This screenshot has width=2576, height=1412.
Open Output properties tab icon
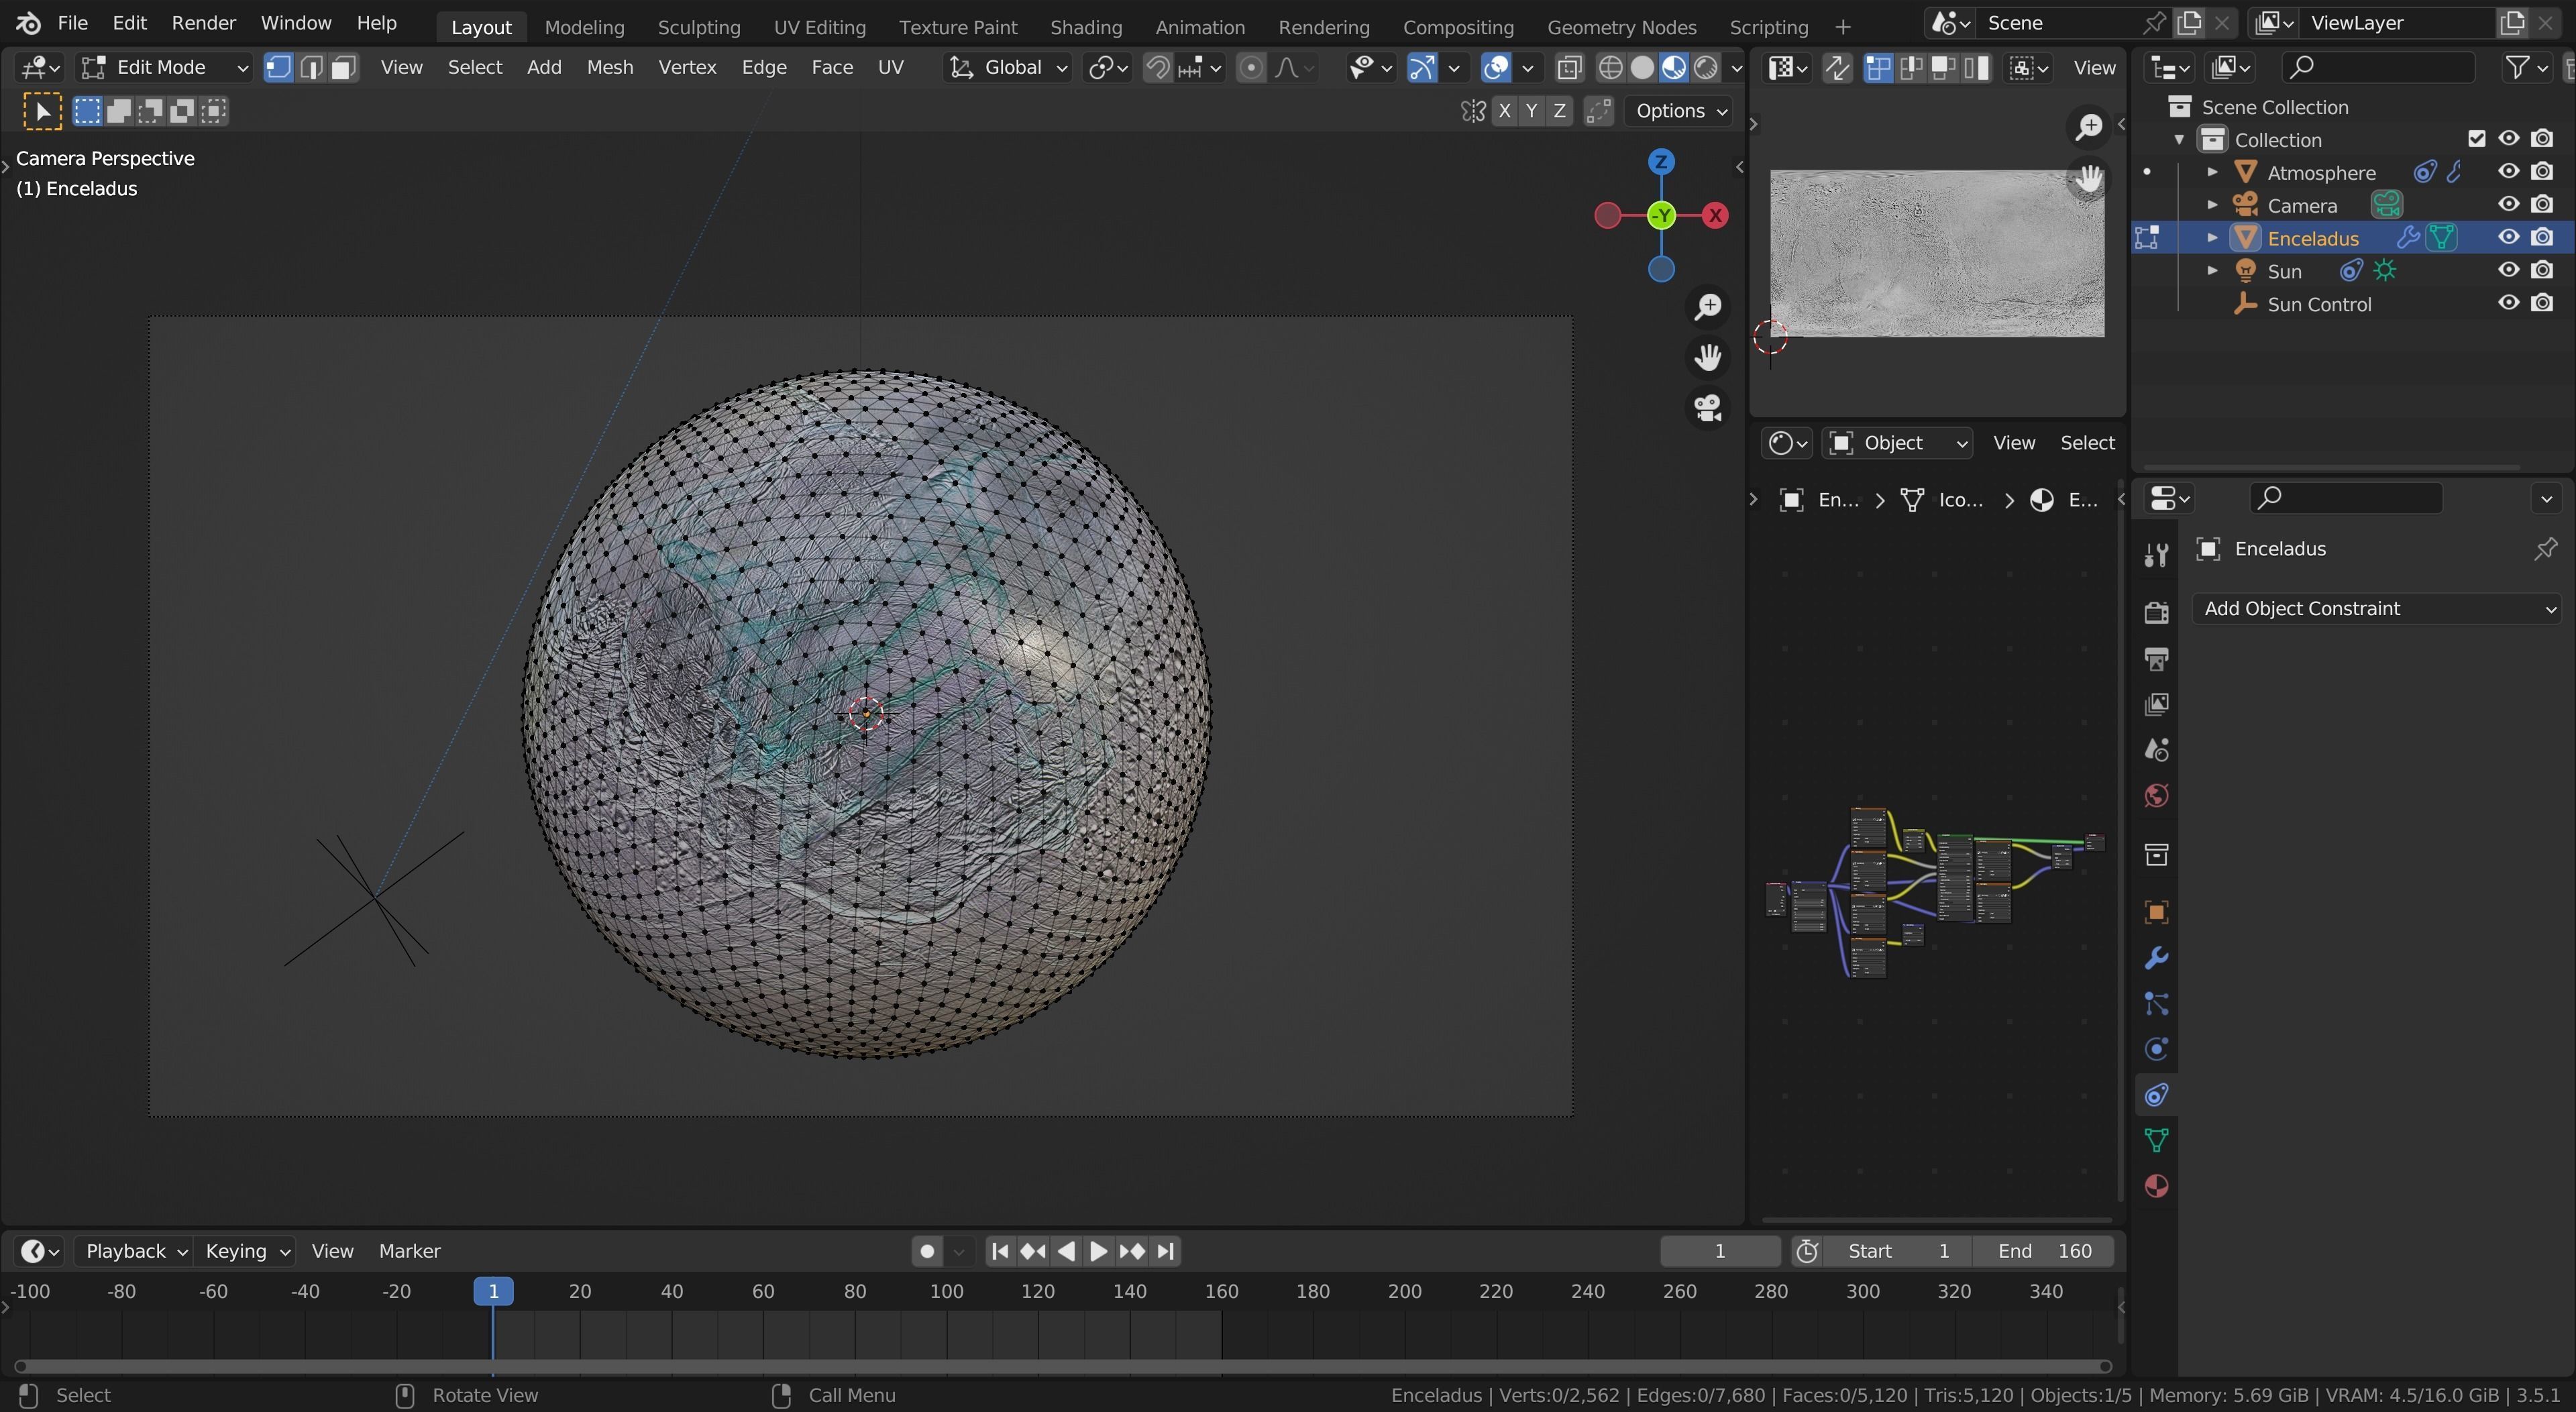tap(2156, 658)
